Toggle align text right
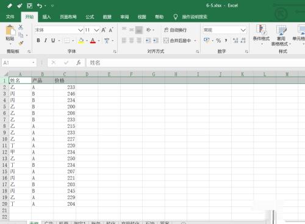The width and height of the screenshot is (305, 224). (x=139, y=41)
